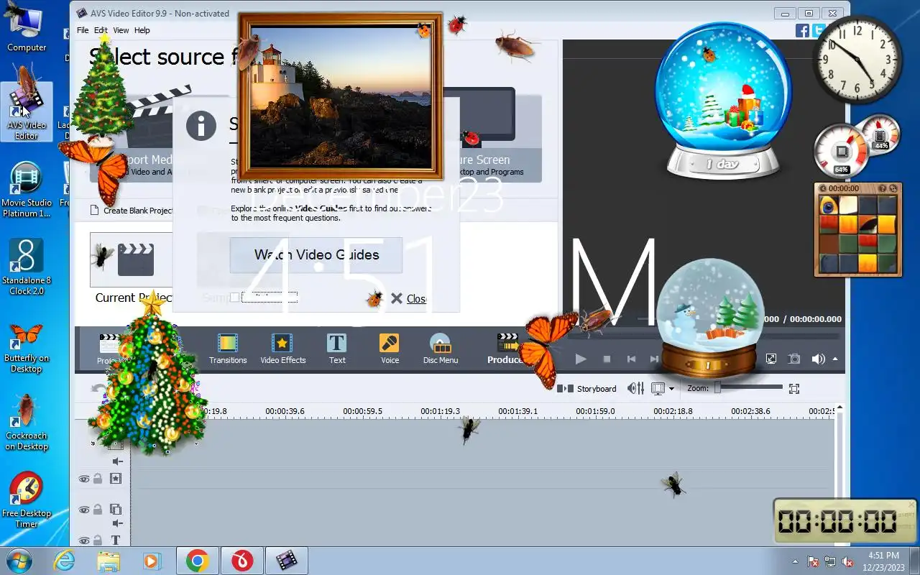Open Free Desktop Timer shortcut
Image resolution: width=920 pixels, height=575 pixels.
pyautogui.click(x=27, y=500)
